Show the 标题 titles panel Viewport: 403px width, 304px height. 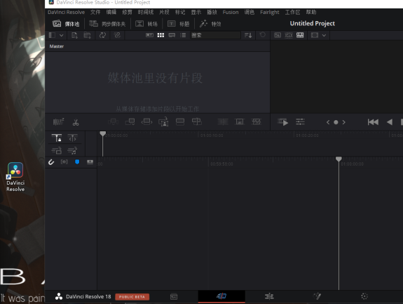tap(178, 24)
